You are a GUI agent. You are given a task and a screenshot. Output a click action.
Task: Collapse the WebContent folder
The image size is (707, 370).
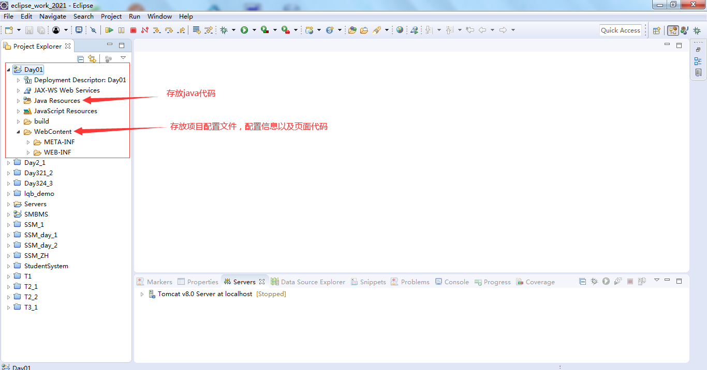coord(18,132)
